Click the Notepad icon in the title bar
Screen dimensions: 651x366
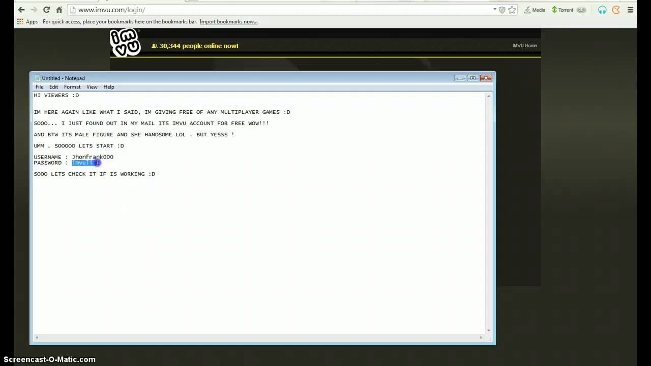37,78
